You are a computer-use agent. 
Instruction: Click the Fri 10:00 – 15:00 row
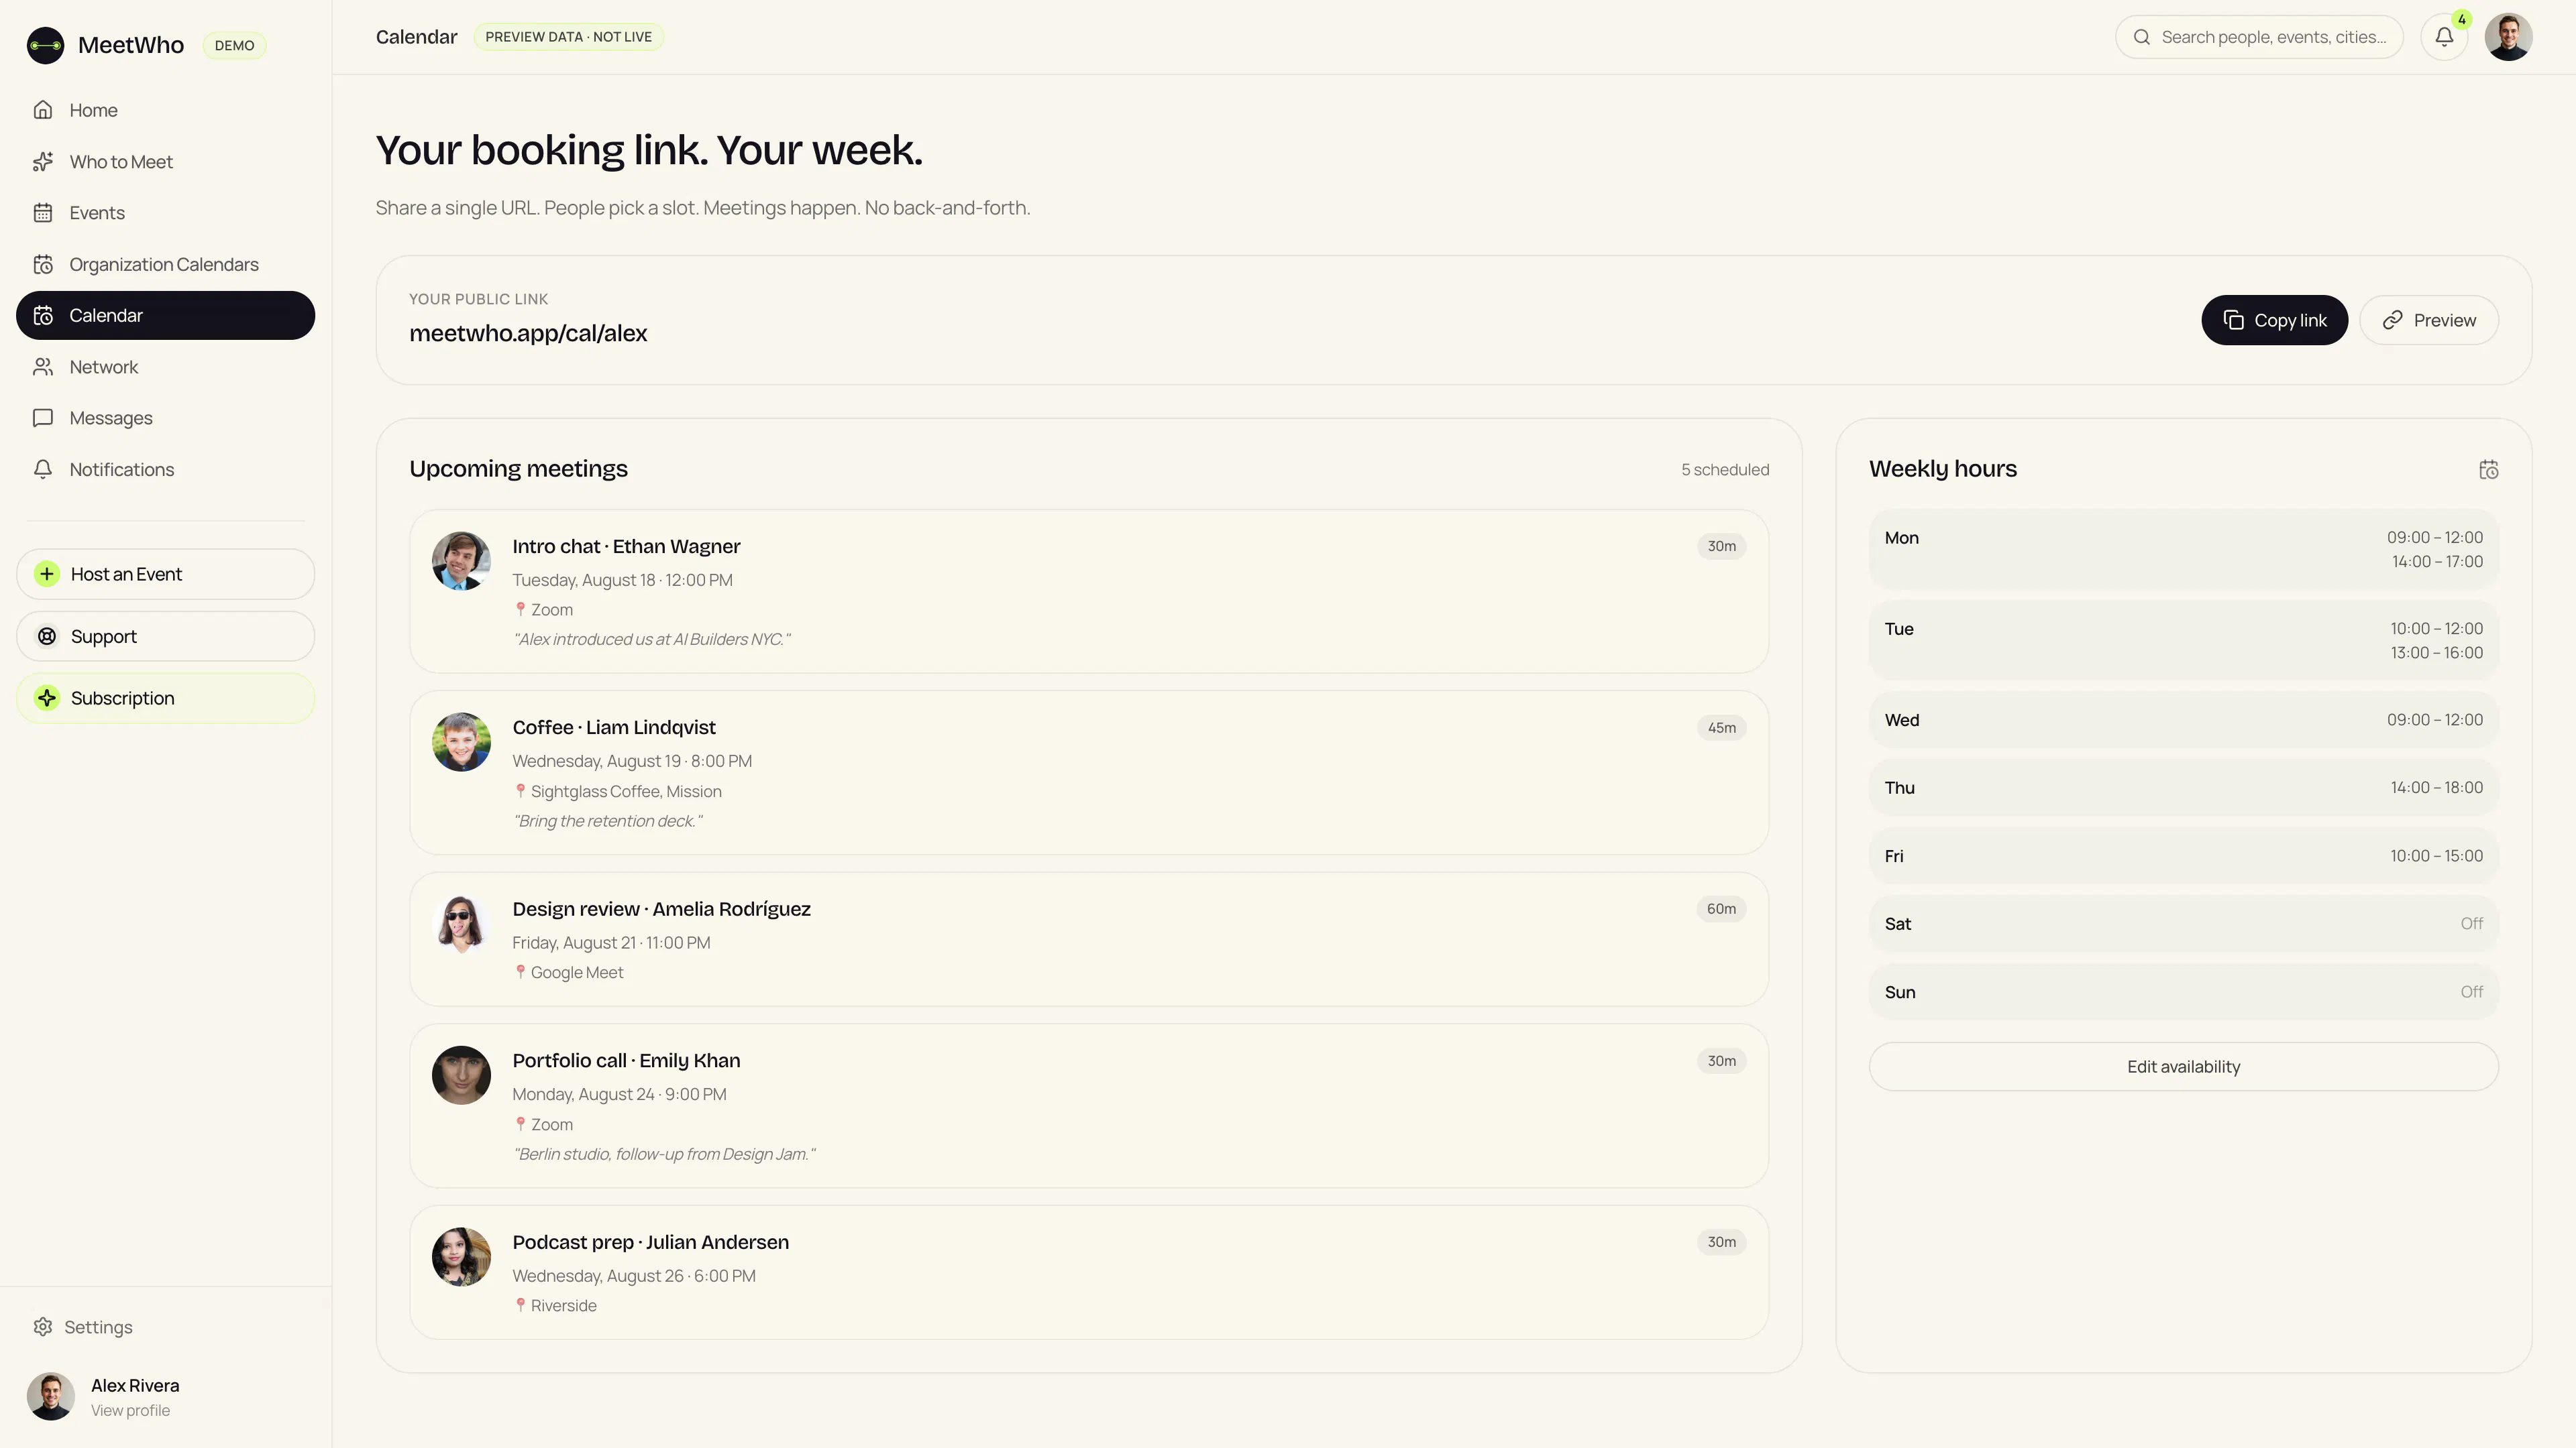click(2183, 855)
